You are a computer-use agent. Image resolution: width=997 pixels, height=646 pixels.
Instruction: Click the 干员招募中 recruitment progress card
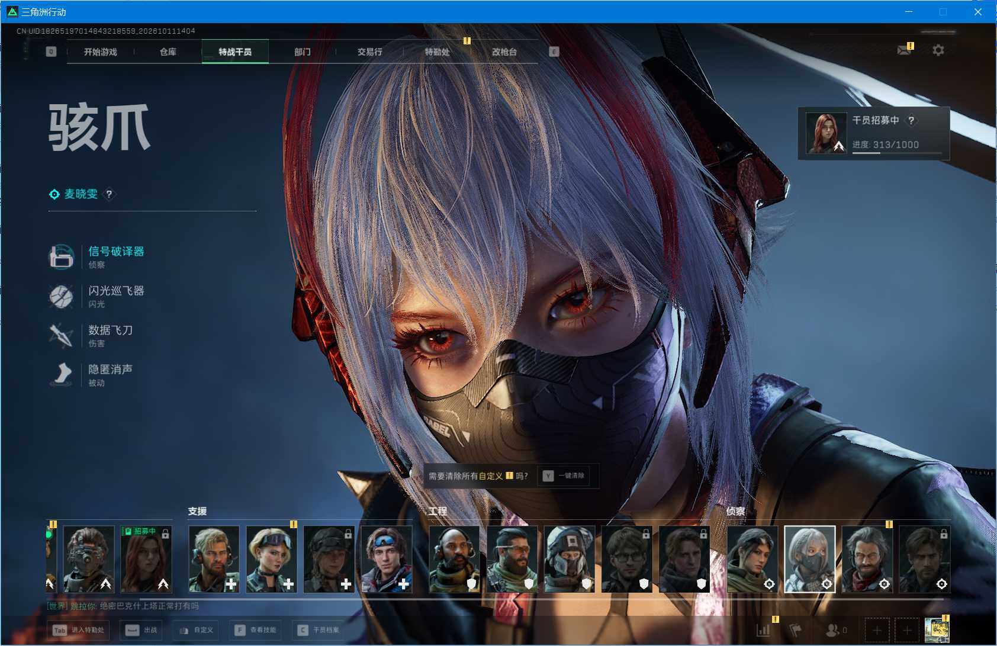[874, 133]
